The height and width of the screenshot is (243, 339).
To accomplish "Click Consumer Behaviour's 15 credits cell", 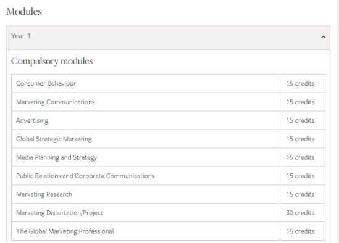I will click(303, 83).
